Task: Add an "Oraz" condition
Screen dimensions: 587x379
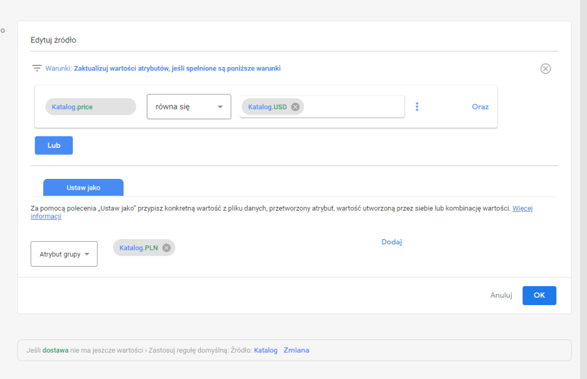Action: (480, 107)
